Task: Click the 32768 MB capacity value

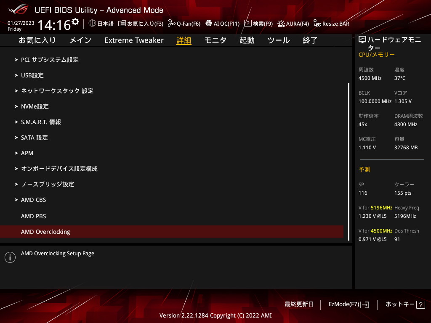Action: pos(406,148)
